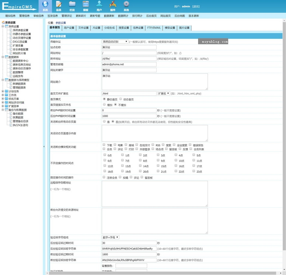This screenshot has width=286, height=275.
Task: Click the folder icon beside 数据更新
Action: click(7, 57)
